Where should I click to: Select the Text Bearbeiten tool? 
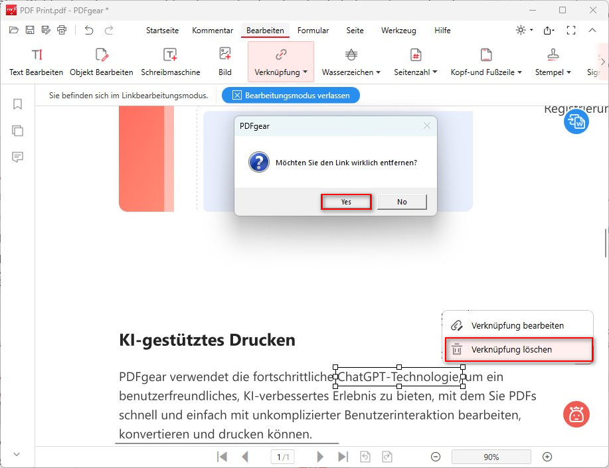pos(36,60)
